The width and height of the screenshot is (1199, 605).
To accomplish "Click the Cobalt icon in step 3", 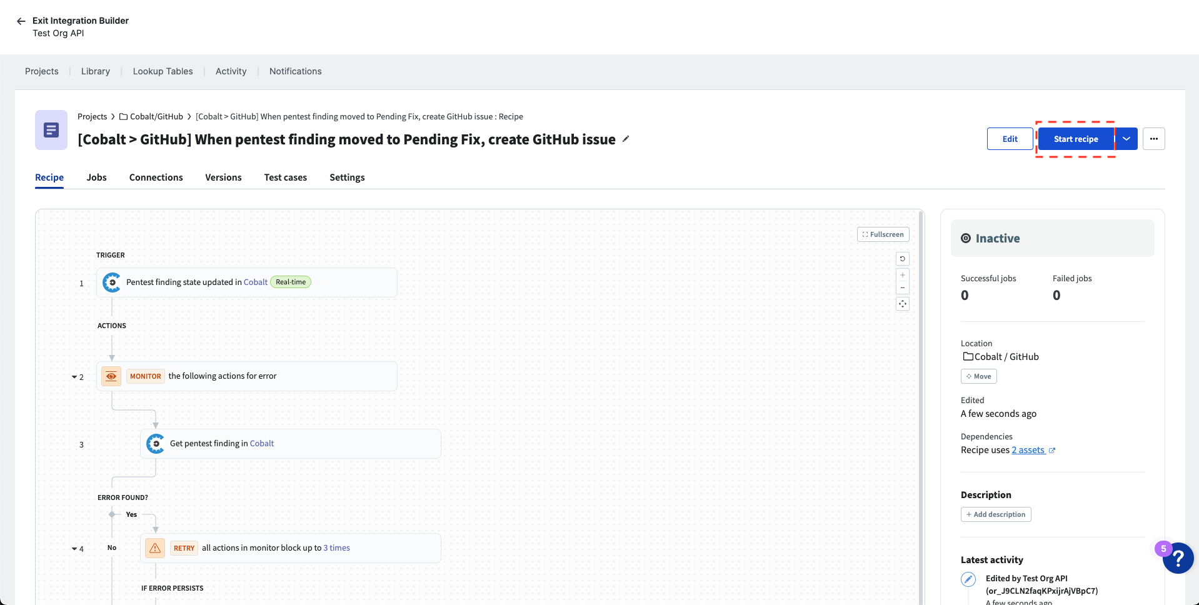I will click(156, 444).
